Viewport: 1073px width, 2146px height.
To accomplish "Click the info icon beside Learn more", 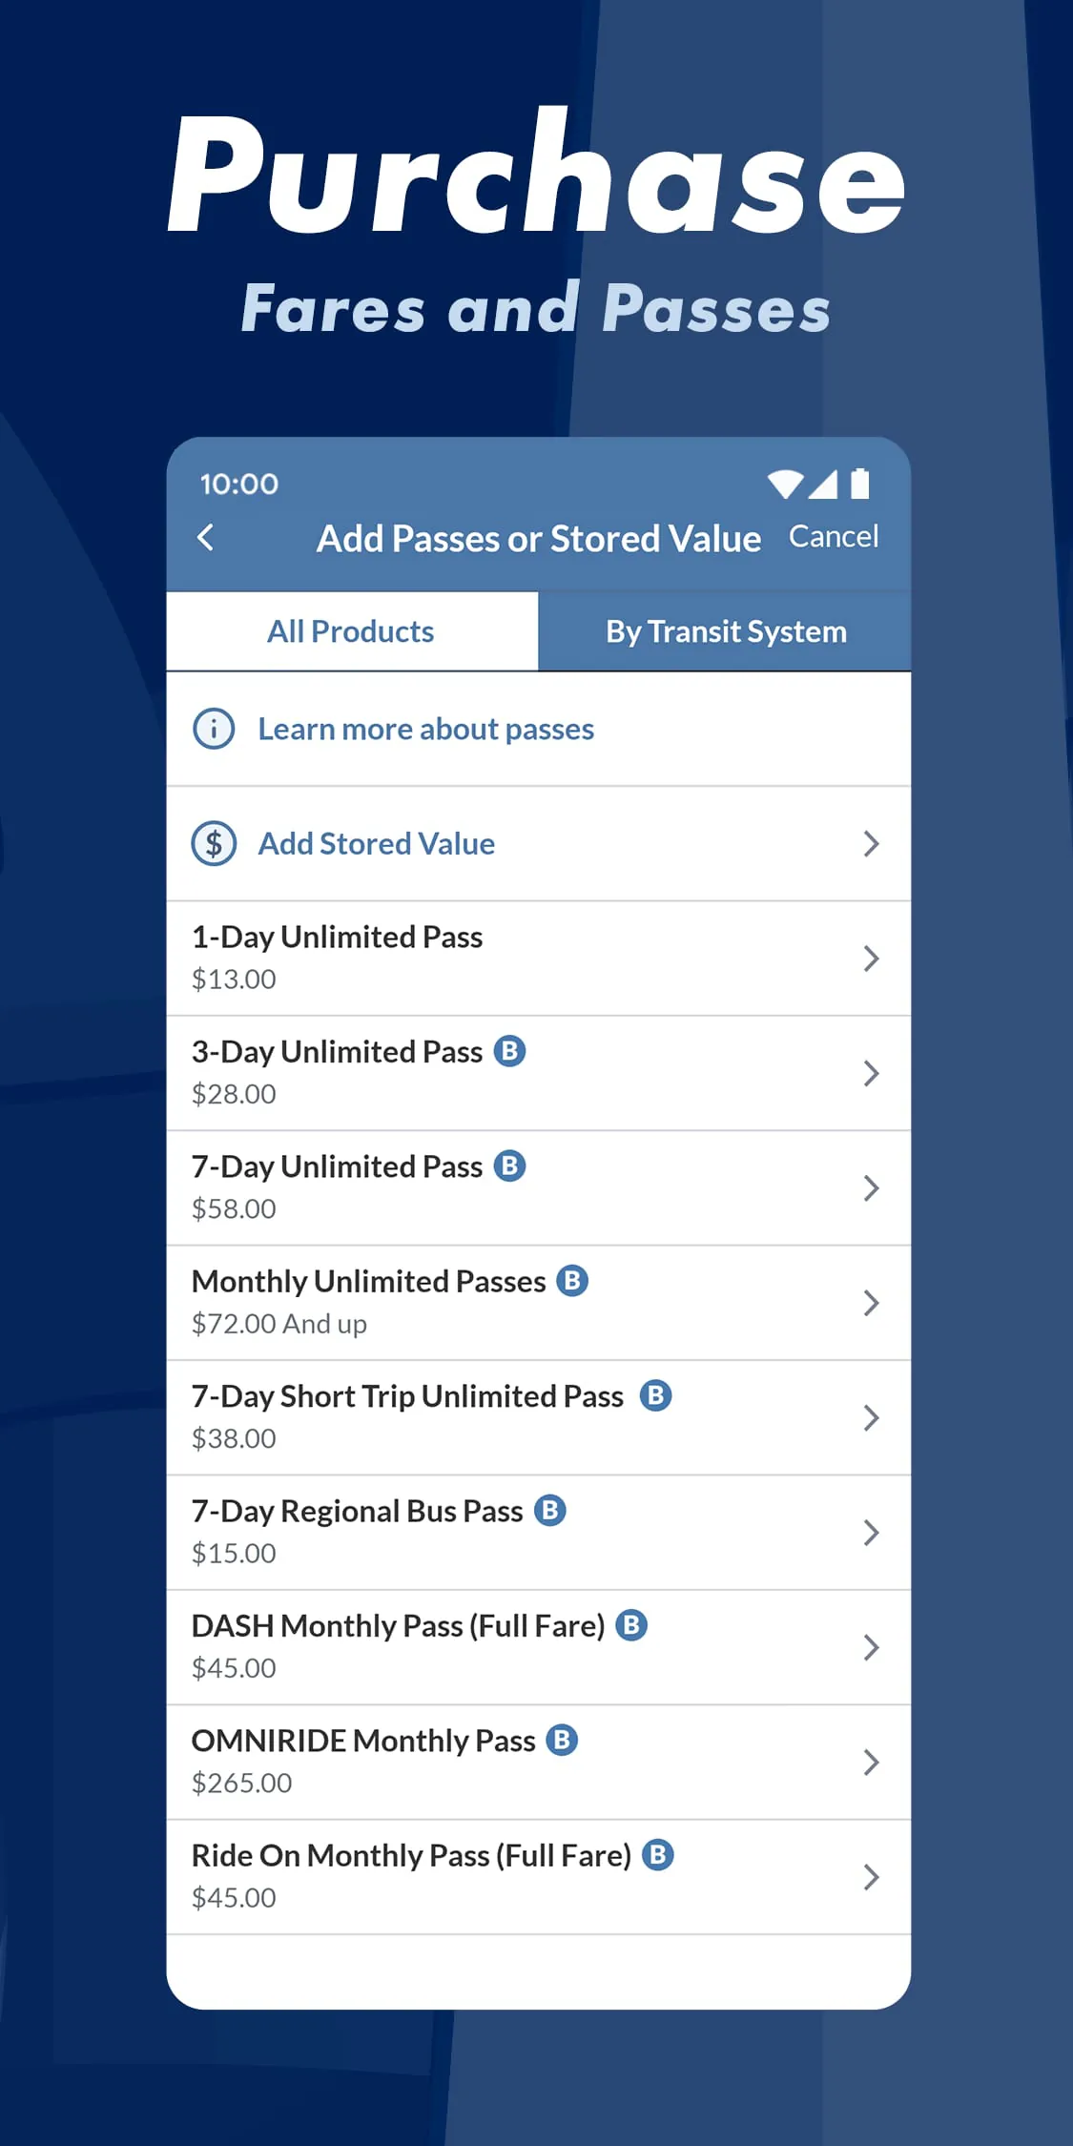I will point(214,728).
